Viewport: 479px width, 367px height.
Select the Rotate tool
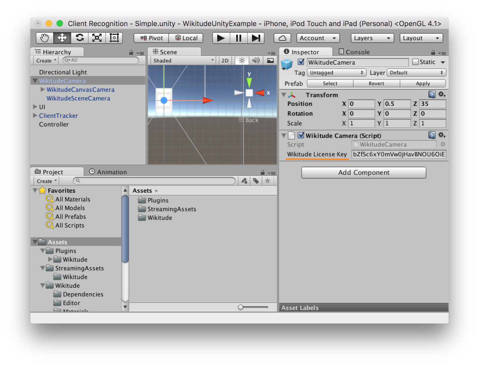pyautogui.click(x=80, y=38)
